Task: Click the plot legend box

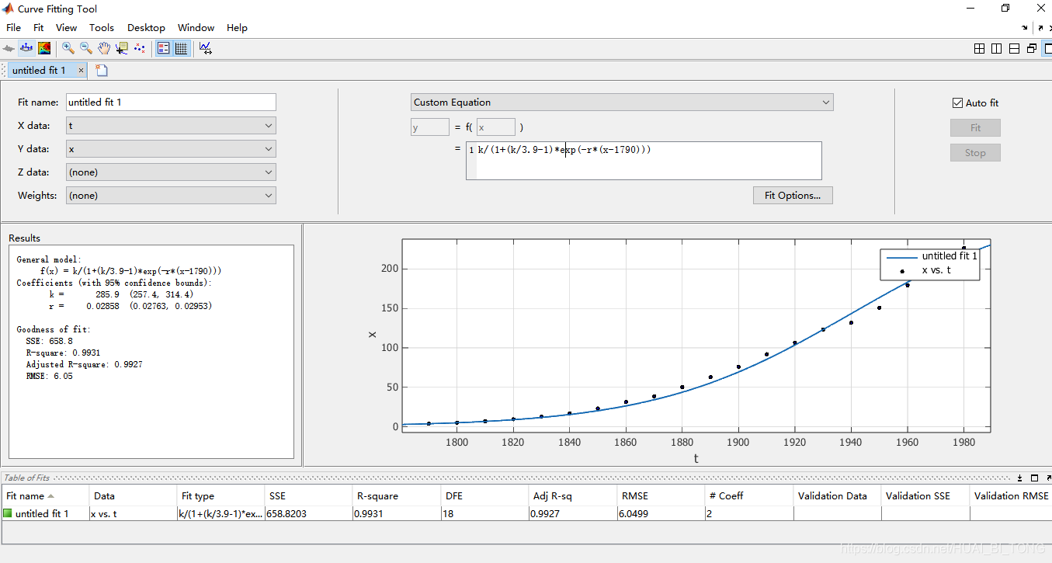Action: (x=929, y=263)
